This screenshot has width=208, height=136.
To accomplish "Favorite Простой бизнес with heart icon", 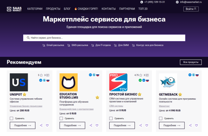I will (x=147, y=125).
